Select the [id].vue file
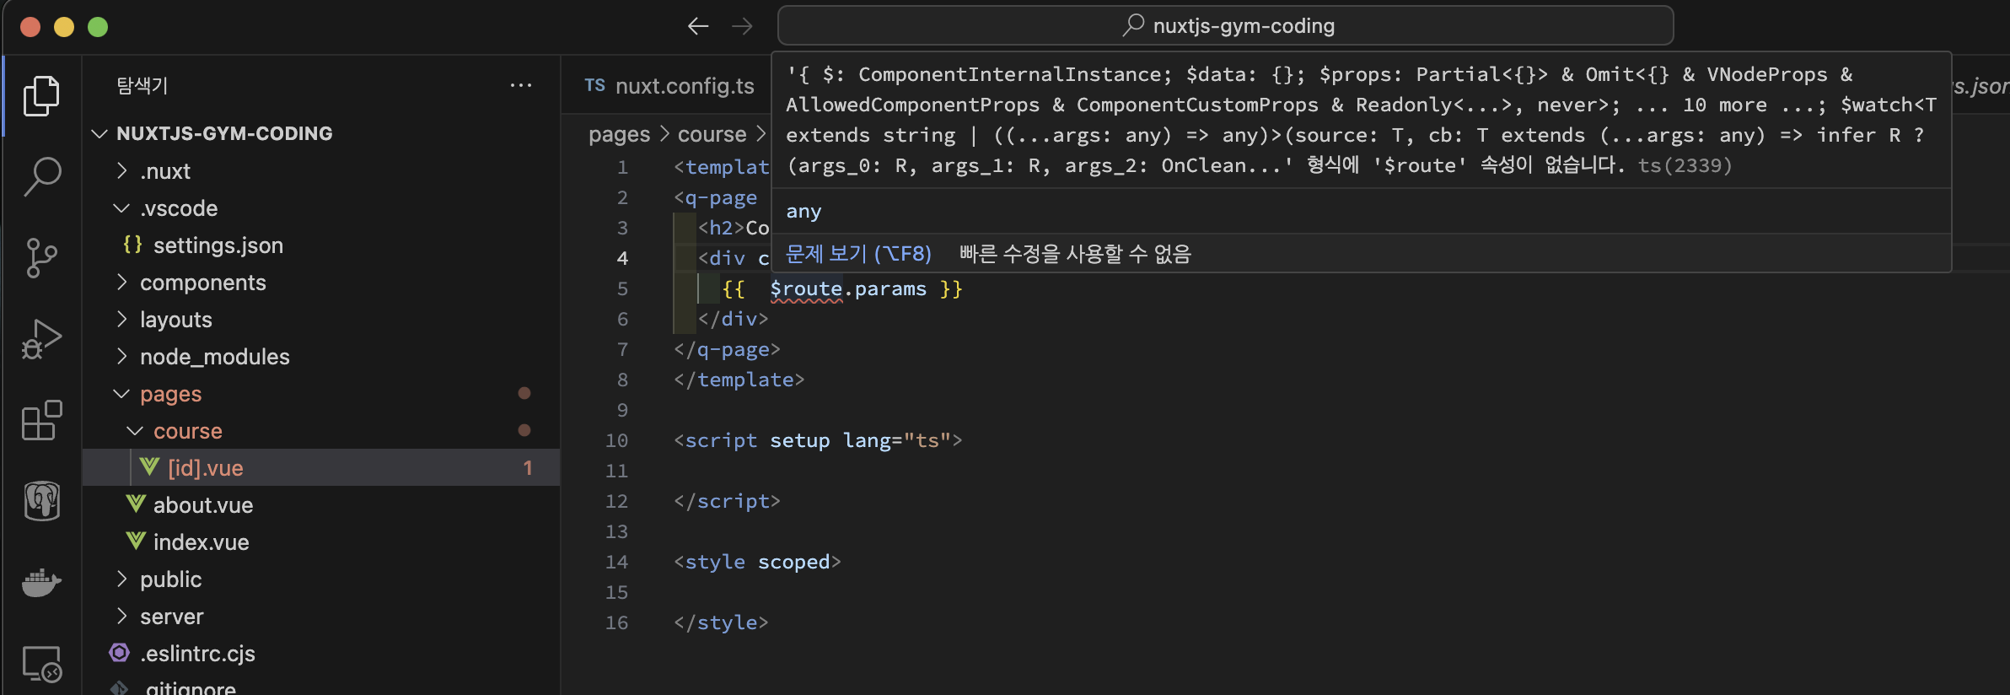 coord(321,467)
